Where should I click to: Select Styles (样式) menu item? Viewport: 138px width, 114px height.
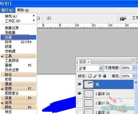click(18, 112)
